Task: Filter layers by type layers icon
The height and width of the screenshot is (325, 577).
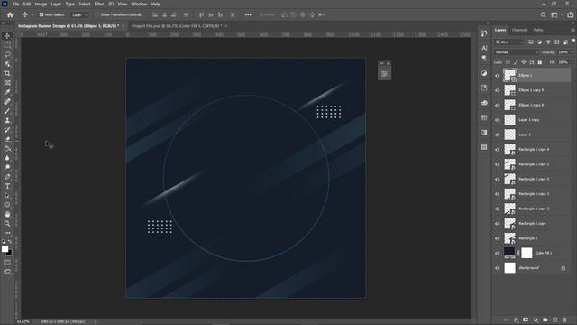Action: click(548, 42)
